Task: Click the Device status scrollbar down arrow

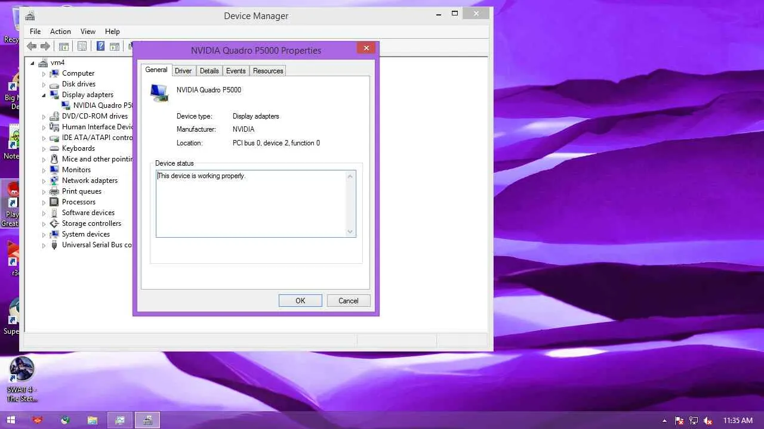Action: pyautogui.click(x=350, y=232)
